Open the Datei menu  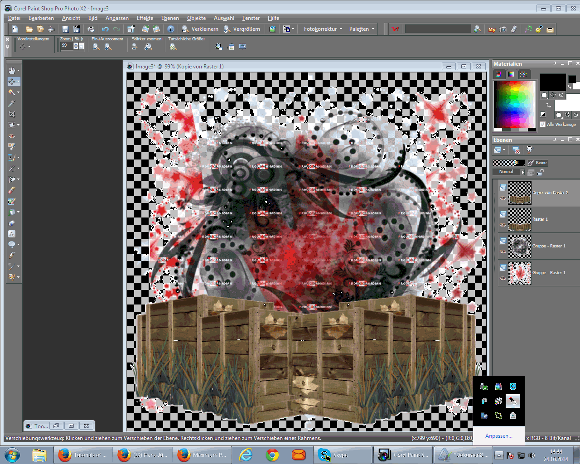tap(14, 18)
